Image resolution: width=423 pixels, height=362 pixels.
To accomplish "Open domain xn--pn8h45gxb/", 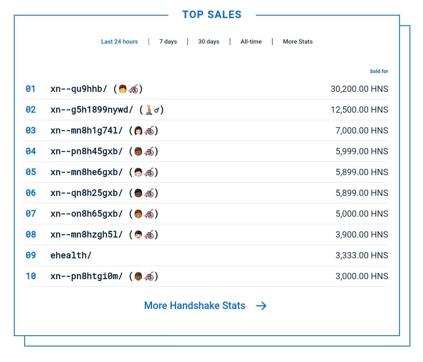I will 86,151.
